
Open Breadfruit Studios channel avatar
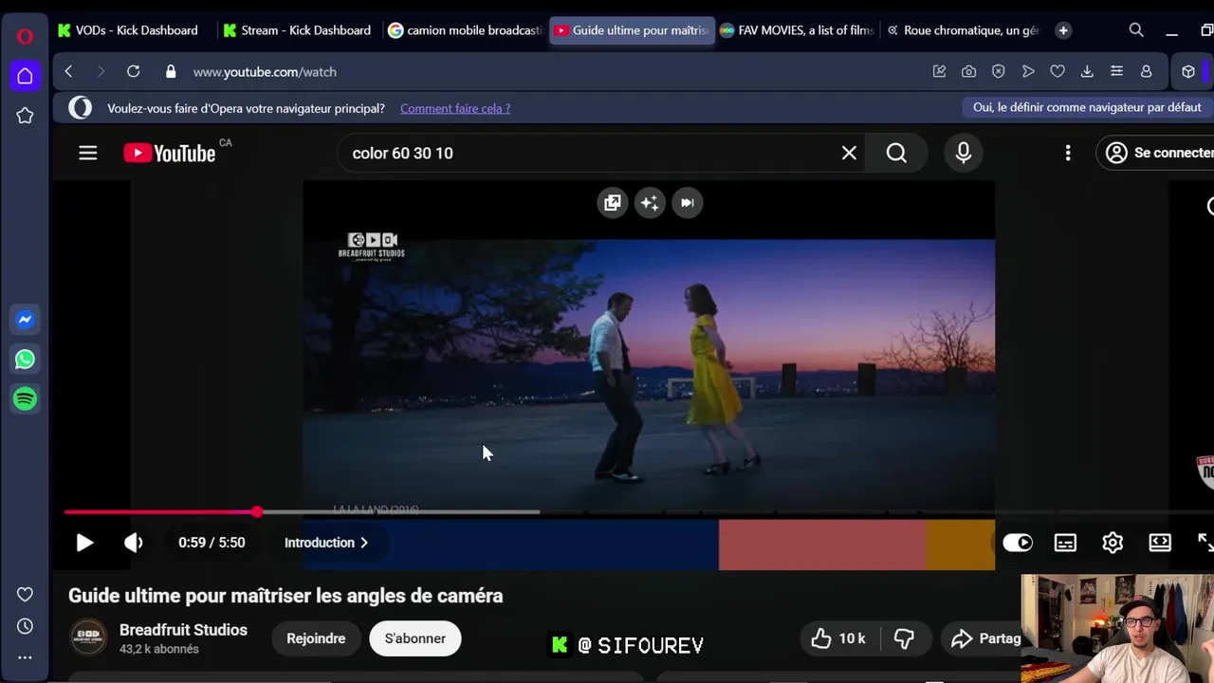88,637
